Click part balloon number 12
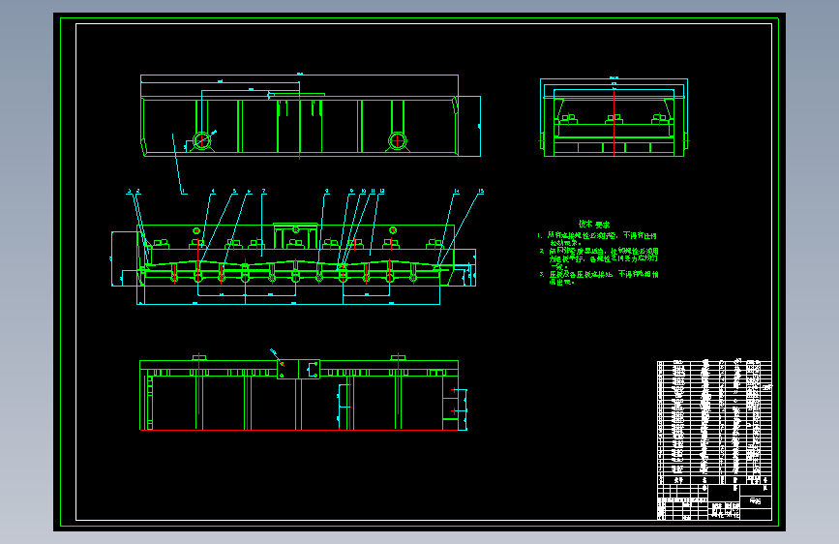 click(x=381, y=191)
